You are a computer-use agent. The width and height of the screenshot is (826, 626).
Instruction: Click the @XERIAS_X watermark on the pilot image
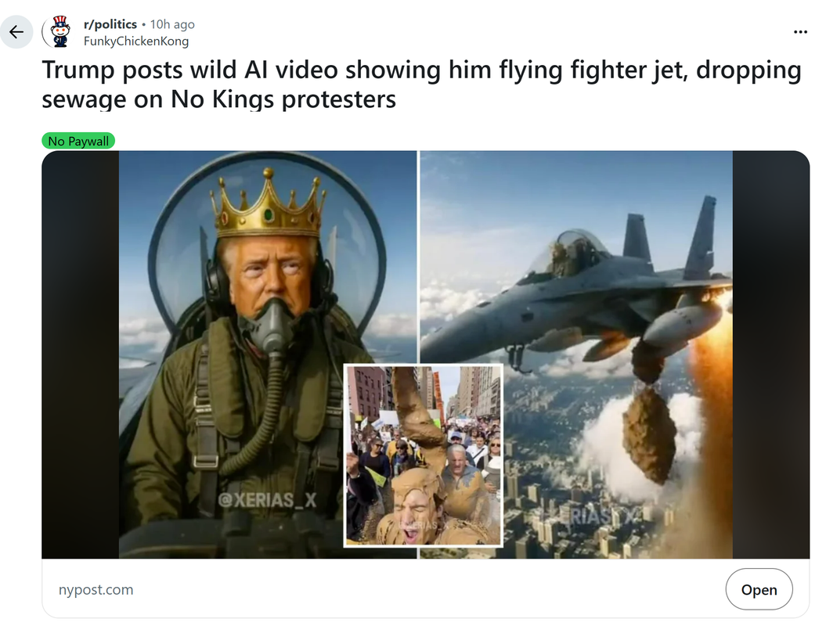coord(267,500)
